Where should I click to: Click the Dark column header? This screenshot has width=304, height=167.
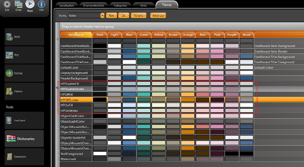(100, 35)
